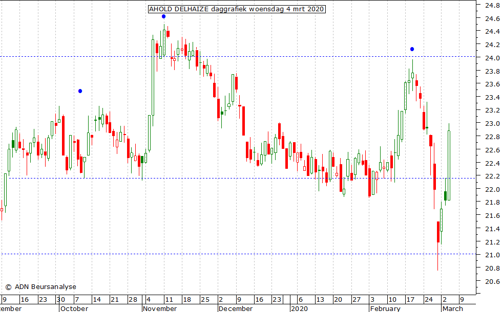This screenshot has width=502, height=312.
Task: Click the 20.6 price label on the axis
Action: [x=492, y=282]
